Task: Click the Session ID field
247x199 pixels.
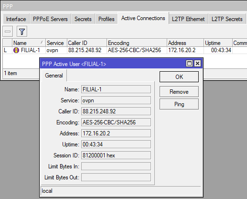Action: click(x=116, y=155)
